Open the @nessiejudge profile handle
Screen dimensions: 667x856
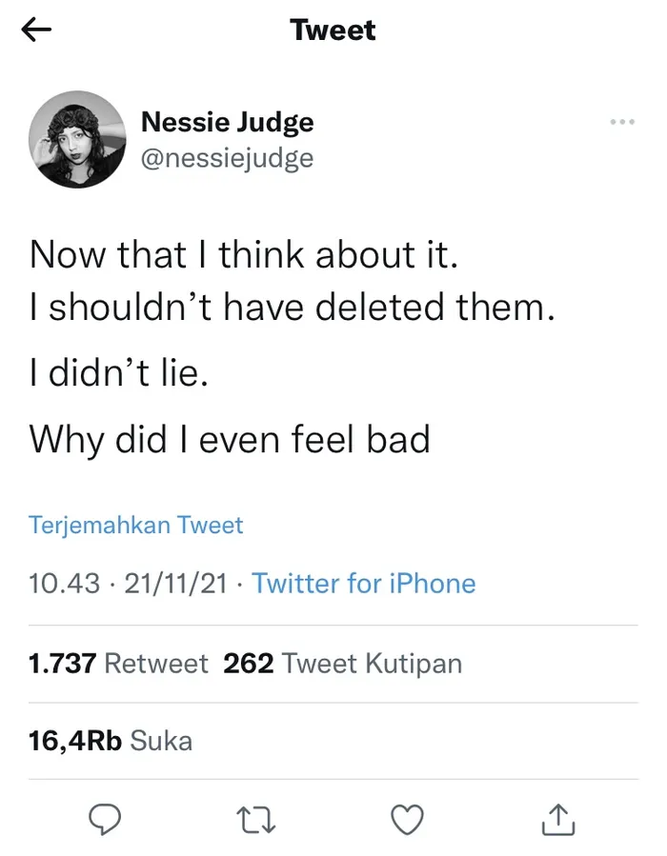(x=230, y=158)
